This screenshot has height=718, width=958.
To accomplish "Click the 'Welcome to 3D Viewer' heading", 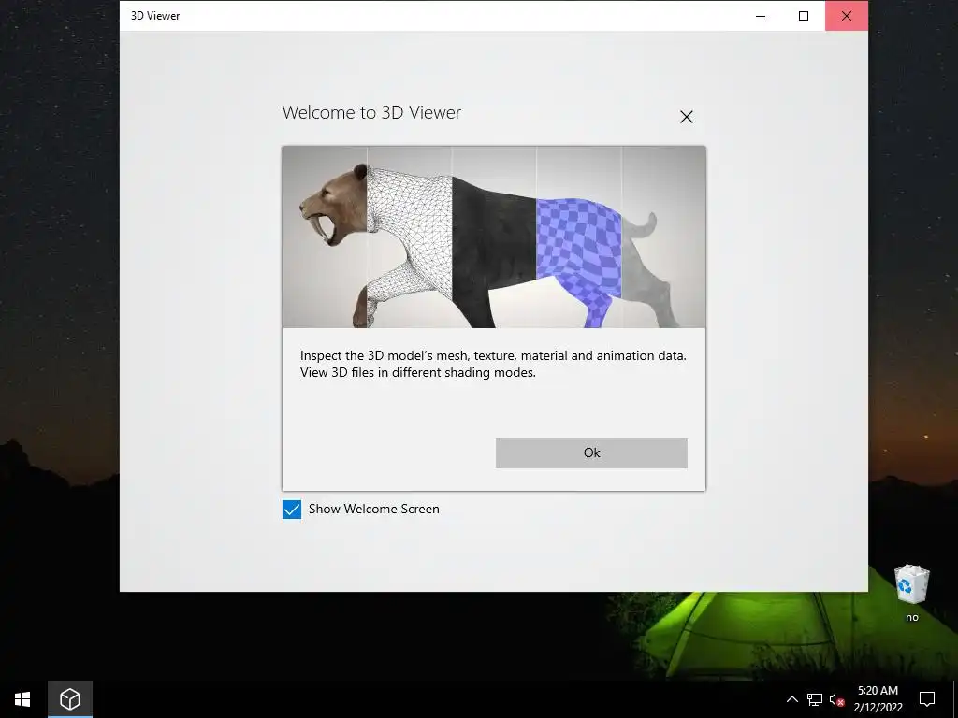I will tap(371, 112).
